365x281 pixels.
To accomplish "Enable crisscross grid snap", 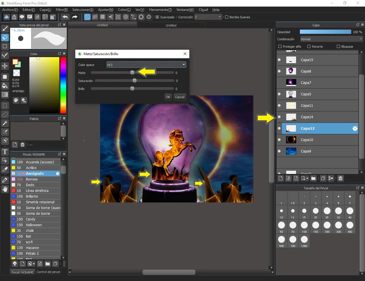I will [103, 17].
